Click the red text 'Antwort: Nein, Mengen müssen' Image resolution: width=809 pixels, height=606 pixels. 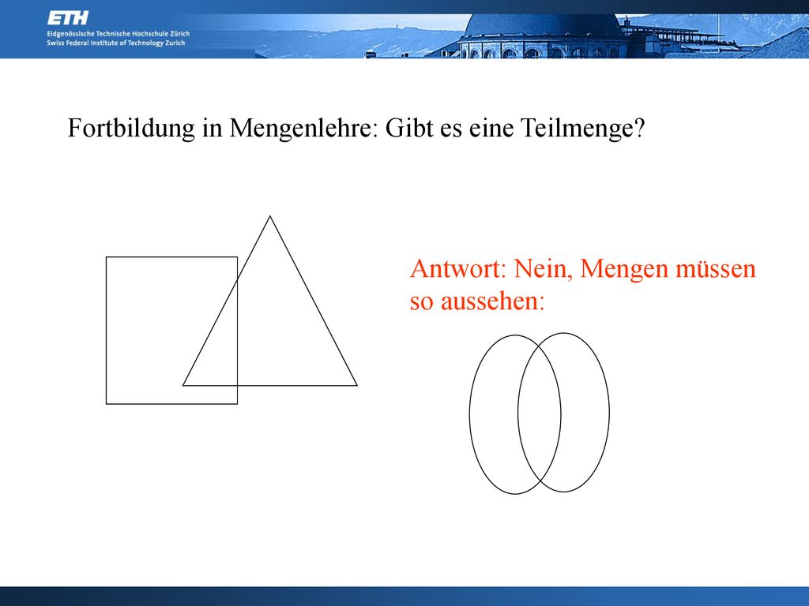click(x=582, y=269)
